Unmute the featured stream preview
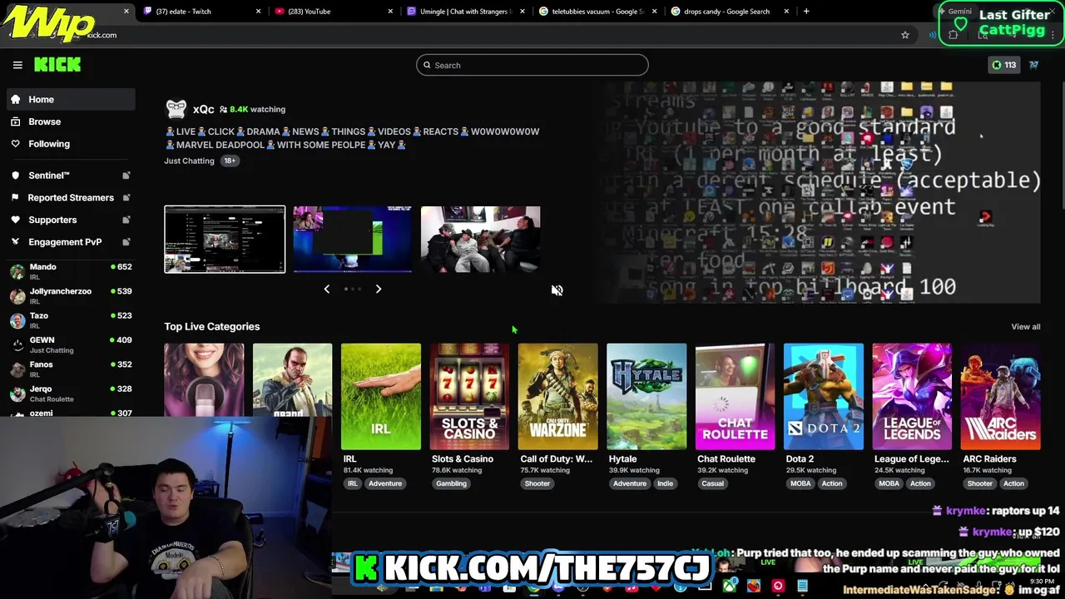This screenshot has width=1065, height=599. click(557, 290)
